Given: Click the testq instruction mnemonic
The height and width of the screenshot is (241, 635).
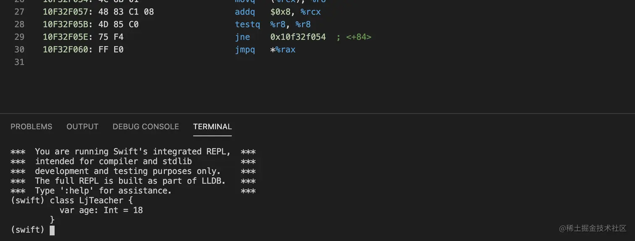Looking at the screenshot, I should pyautogui.click(x=248, y=24).
